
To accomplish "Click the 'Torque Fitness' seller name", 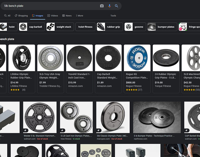I will [x=163, y=86].
